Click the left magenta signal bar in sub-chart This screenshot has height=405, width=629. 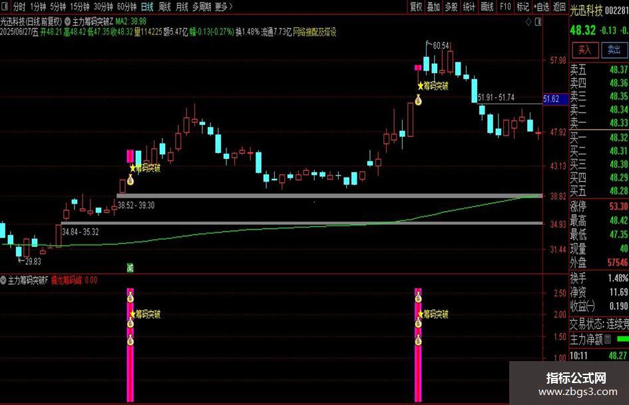pos(130,345)
